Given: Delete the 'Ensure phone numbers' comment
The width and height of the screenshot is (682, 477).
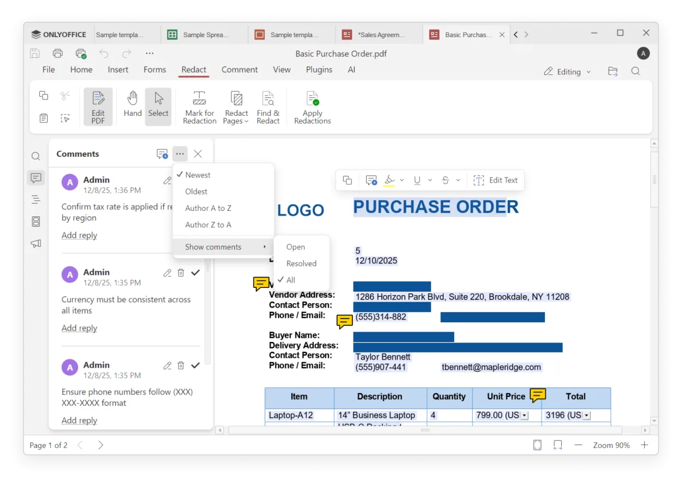Looking at the screenshot, I should pos(181,366).
